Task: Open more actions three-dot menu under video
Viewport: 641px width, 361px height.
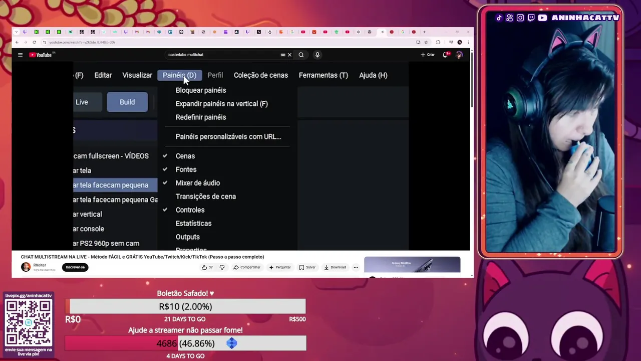Action: point(356,267)
